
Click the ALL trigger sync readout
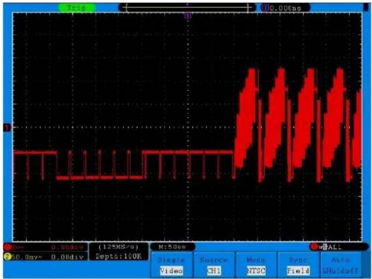click(335, 247)
